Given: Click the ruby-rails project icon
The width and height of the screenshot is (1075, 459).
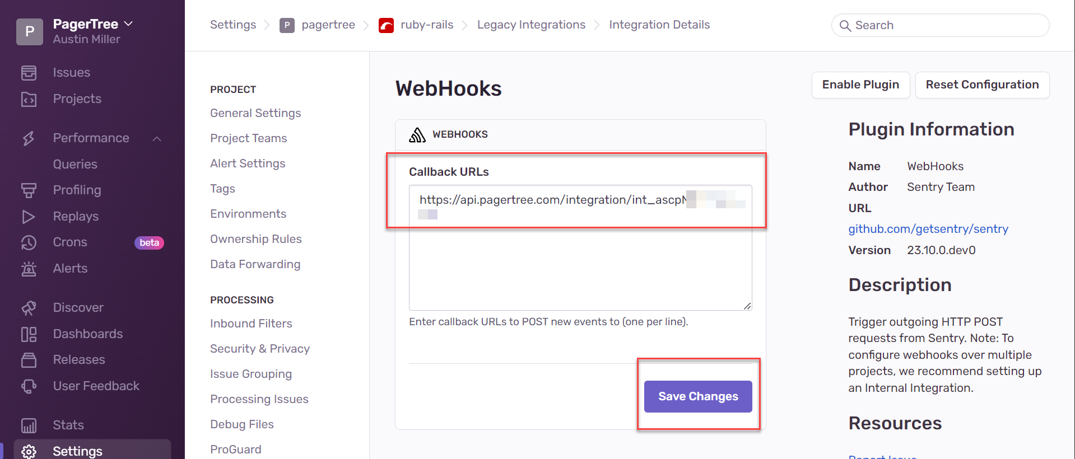Looking at the screenshot, I should click(x=386, y=25).
